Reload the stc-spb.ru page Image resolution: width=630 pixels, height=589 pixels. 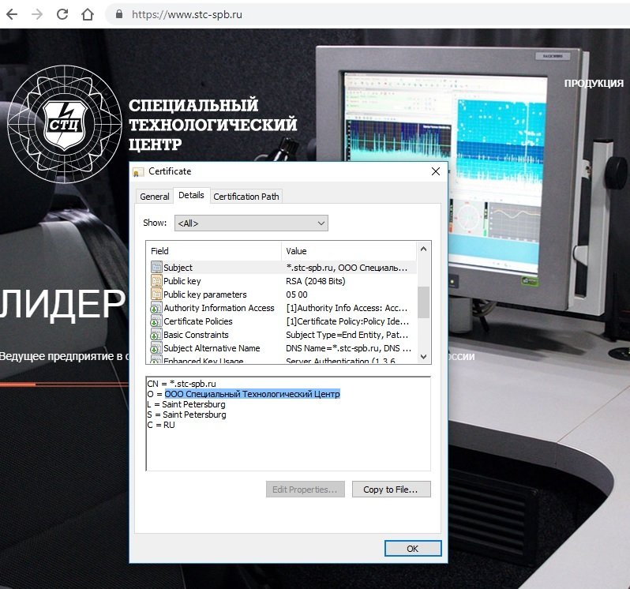click(62, 14)
